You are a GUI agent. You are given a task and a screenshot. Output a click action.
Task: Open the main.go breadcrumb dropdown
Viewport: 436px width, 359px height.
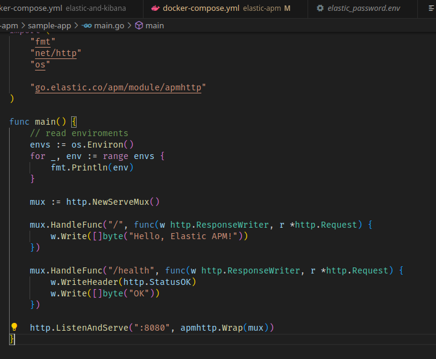[x=110, y=26]
